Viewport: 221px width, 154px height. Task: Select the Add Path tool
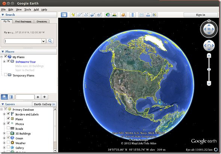[86, 15]
